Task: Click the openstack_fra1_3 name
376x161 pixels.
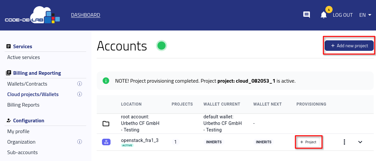Action: click(139, 140)
